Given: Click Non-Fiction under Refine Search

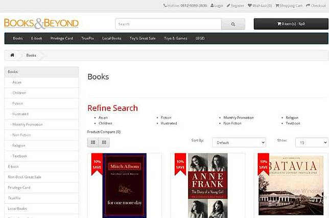Looking at the screenshot, I should tap(232, 123).
